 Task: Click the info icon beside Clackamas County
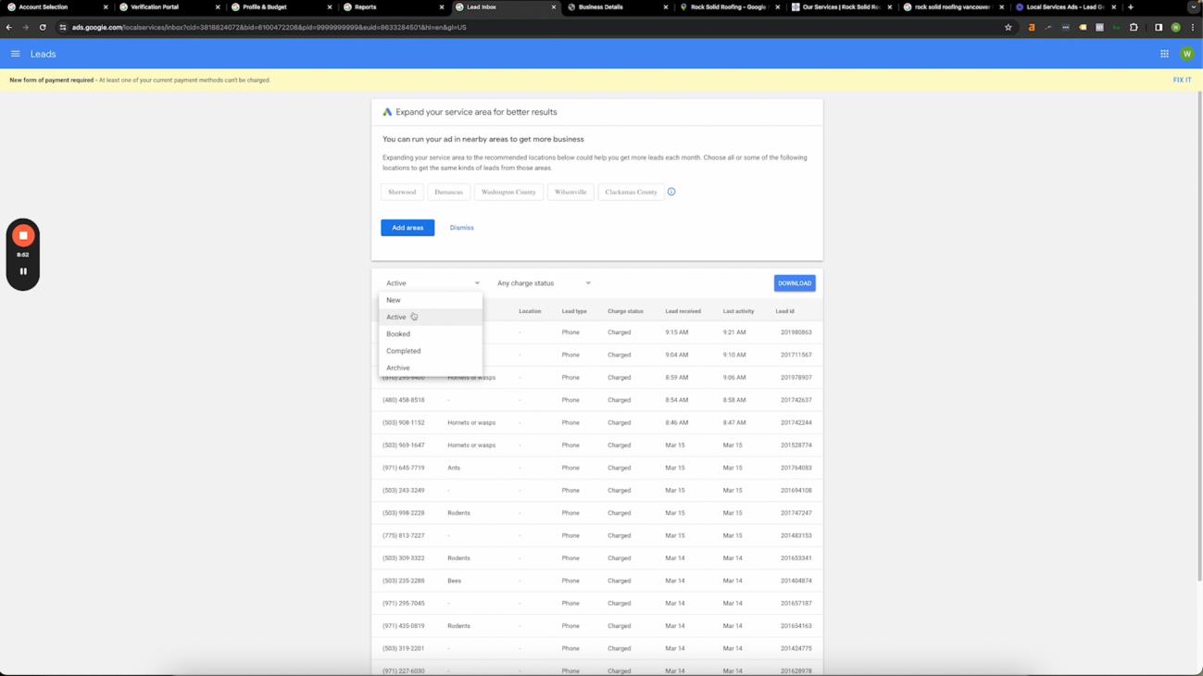(x=671, y=192)
